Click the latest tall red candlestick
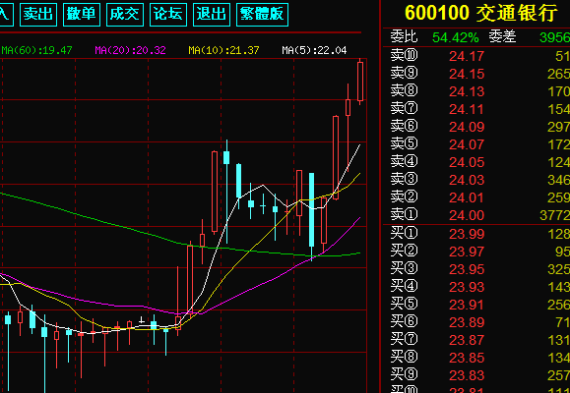This screenshot has width=570, height=393. pyautogui.click(x=360, y=82)
